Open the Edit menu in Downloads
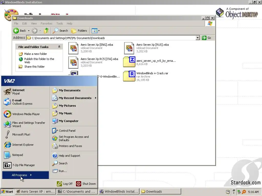Image resolution: width=262 pixels, height=196 pixels. point(25,23)
